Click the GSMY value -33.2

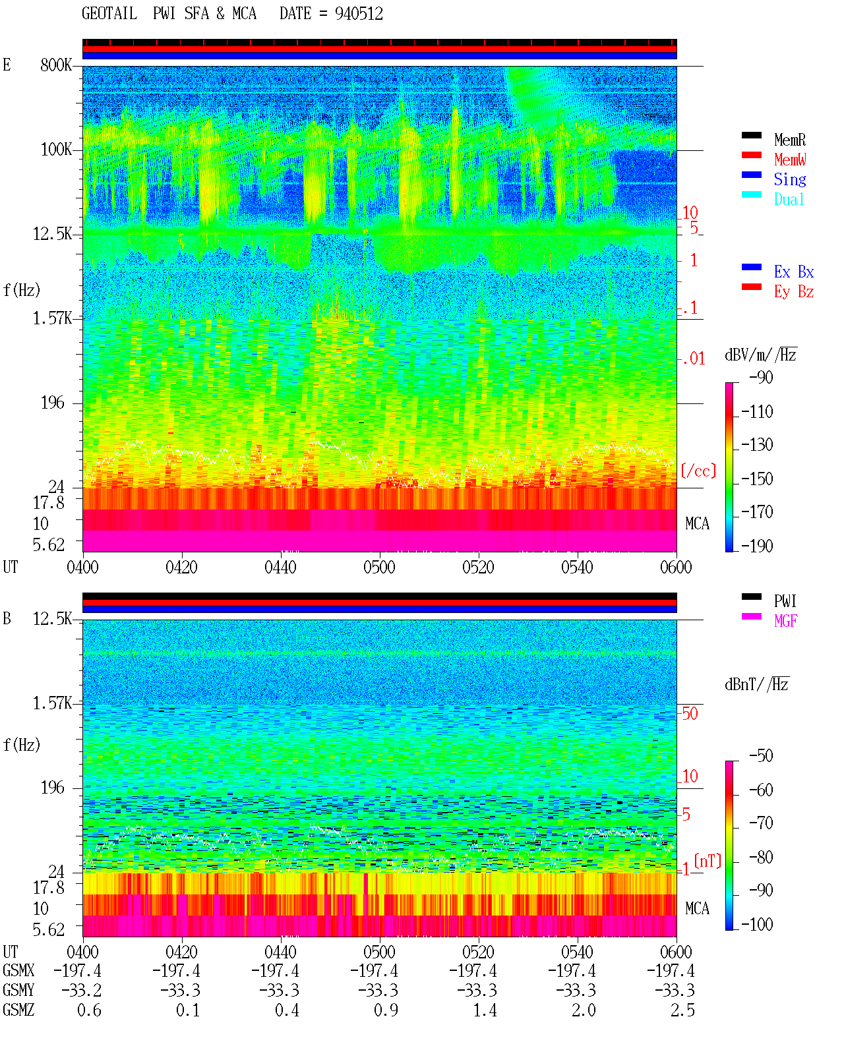[82, 991]
